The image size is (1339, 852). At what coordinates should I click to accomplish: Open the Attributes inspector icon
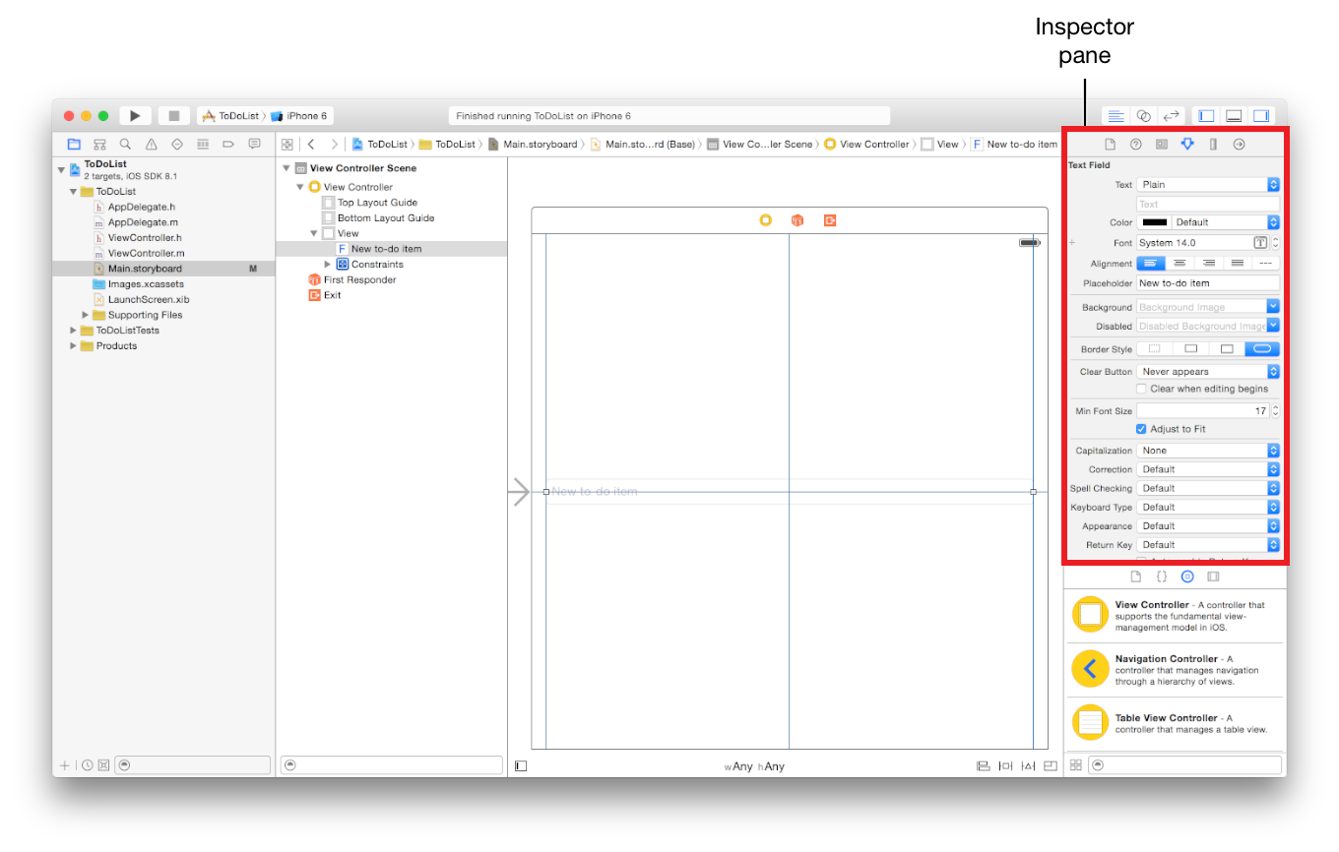1186,144
